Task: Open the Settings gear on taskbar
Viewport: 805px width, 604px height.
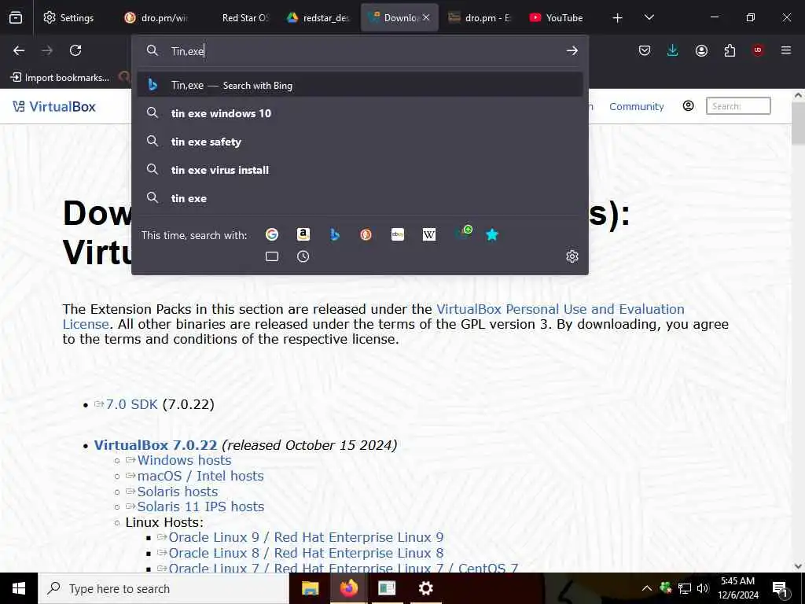Action: [425, 588]
